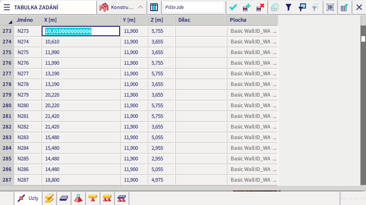The image size is (366, 205).
Task: Click the select-all corner cell of table
Action: 7,20
